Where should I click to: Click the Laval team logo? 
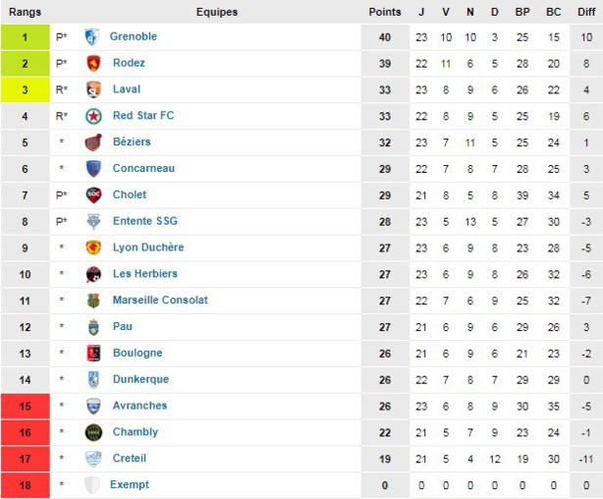pyautogui.click(x=93, y=89)
